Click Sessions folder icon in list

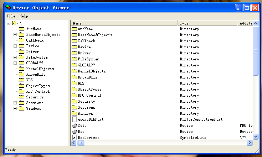[75, 107]
